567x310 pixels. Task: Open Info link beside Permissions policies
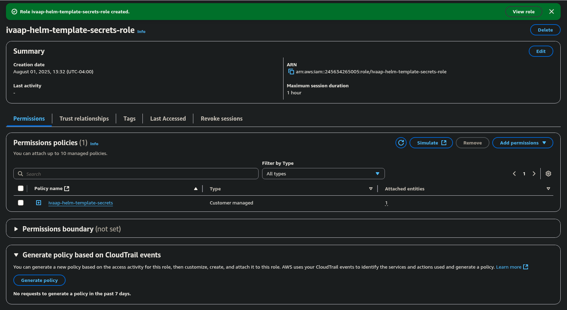click(x=94, y=144)
